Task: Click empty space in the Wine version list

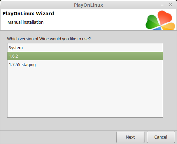Action: tap(85, 93)
